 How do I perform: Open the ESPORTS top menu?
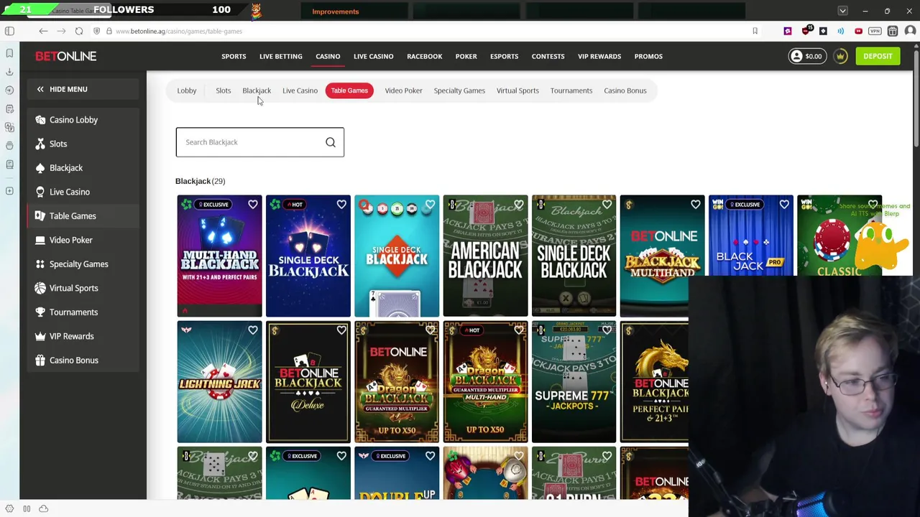pos(504,56)
